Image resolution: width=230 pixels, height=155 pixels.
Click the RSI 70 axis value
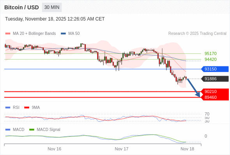(x=207, y=114)
